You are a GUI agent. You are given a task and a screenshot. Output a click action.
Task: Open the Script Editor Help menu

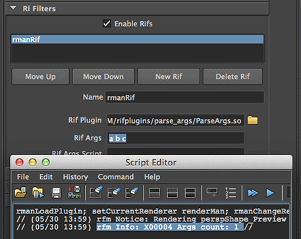(152, 176)
